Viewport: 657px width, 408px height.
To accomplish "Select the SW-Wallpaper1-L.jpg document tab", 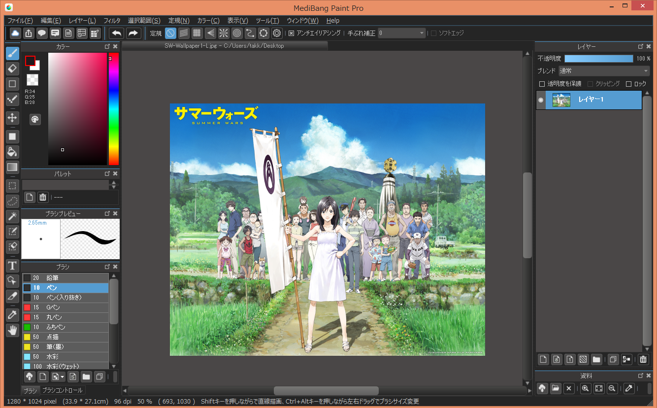I will tap(225, 46).
